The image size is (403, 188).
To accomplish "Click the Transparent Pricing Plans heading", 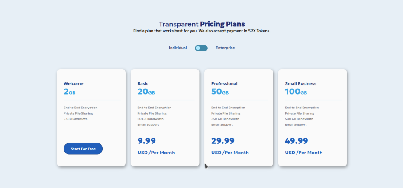I will (x=202, y=24).
